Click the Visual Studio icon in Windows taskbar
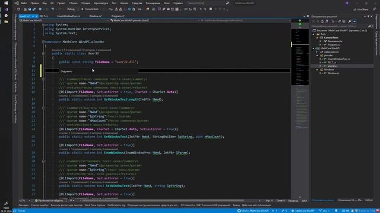 pos(6,9)
